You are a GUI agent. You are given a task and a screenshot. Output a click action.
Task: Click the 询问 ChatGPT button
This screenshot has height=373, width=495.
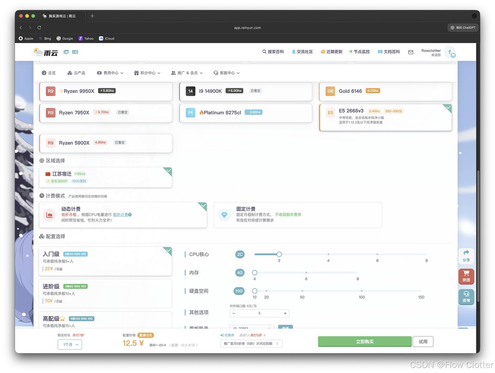[x=463, y=27]
